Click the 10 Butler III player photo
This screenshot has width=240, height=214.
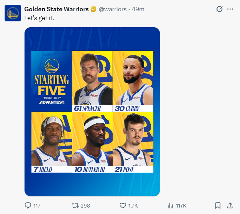92,142
